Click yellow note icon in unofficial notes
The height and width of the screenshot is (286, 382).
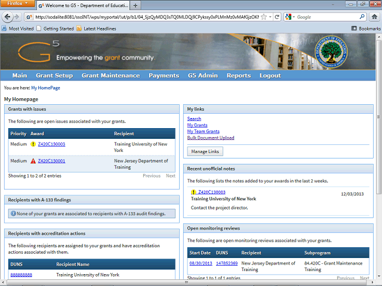coord(193,192)
